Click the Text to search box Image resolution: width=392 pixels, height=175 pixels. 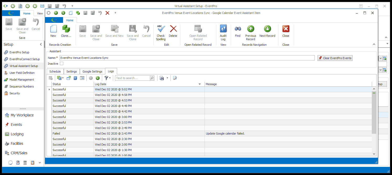133,78
